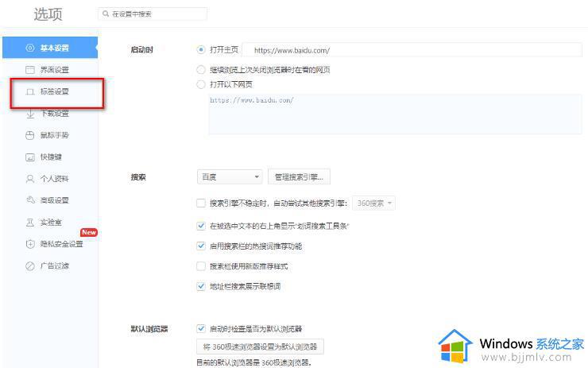
Task: Click text 目前的默认浏览器是360极速浏览器
Action: pyautogui.click(x=254, y=362)
